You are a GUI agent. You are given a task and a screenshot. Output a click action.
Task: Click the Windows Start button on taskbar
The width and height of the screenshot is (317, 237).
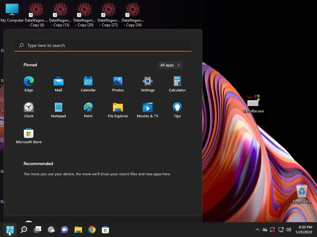(10, 230)
